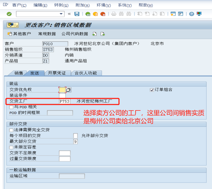Click the 运输区域 input field
Screen dimensions: 212x189
[72, 176]
